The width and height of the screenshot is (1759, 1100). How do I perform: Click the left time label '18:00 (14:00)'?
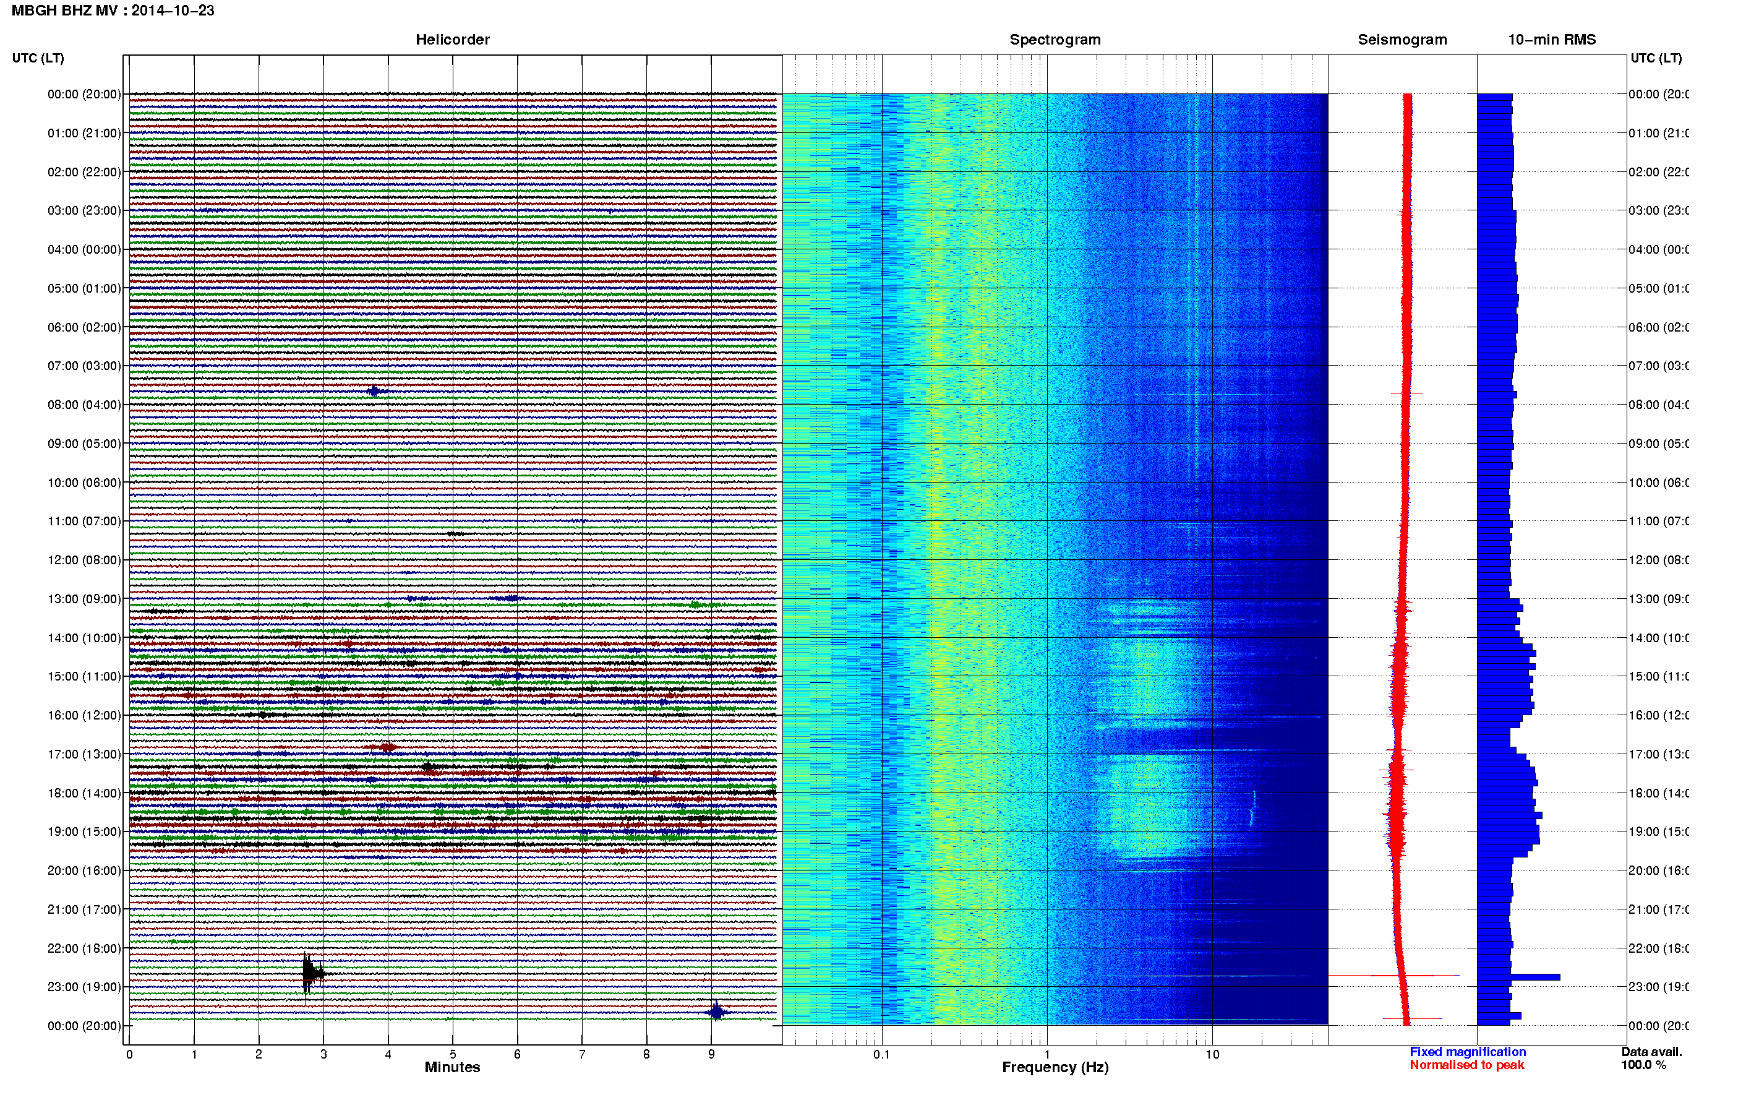[84, 793]
